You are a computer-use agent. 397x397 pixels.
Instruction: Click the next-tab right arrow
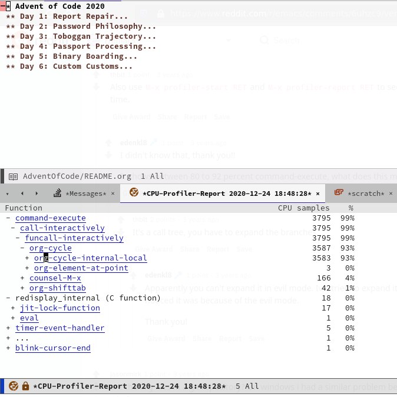[37, 194]
